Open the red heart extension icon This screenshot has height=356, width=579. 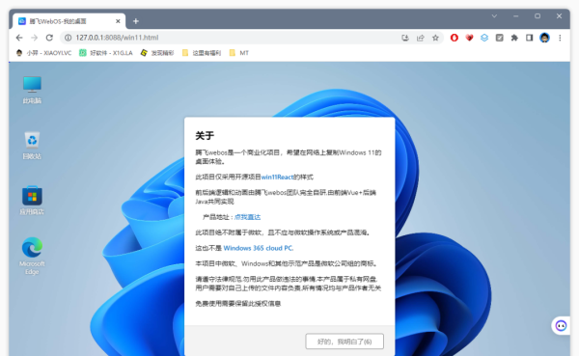[469, 38]
